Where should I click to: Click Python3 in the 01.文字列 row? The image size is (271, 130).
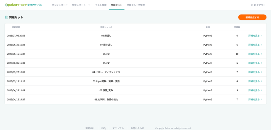(208, 99)
